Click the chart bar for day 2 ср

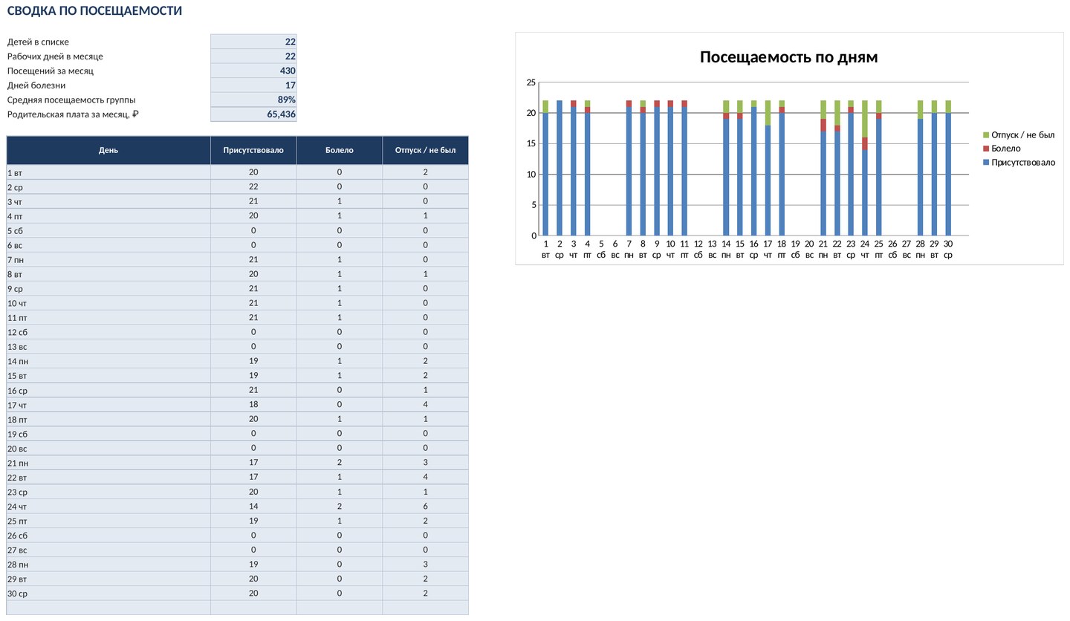pos(560,168)
